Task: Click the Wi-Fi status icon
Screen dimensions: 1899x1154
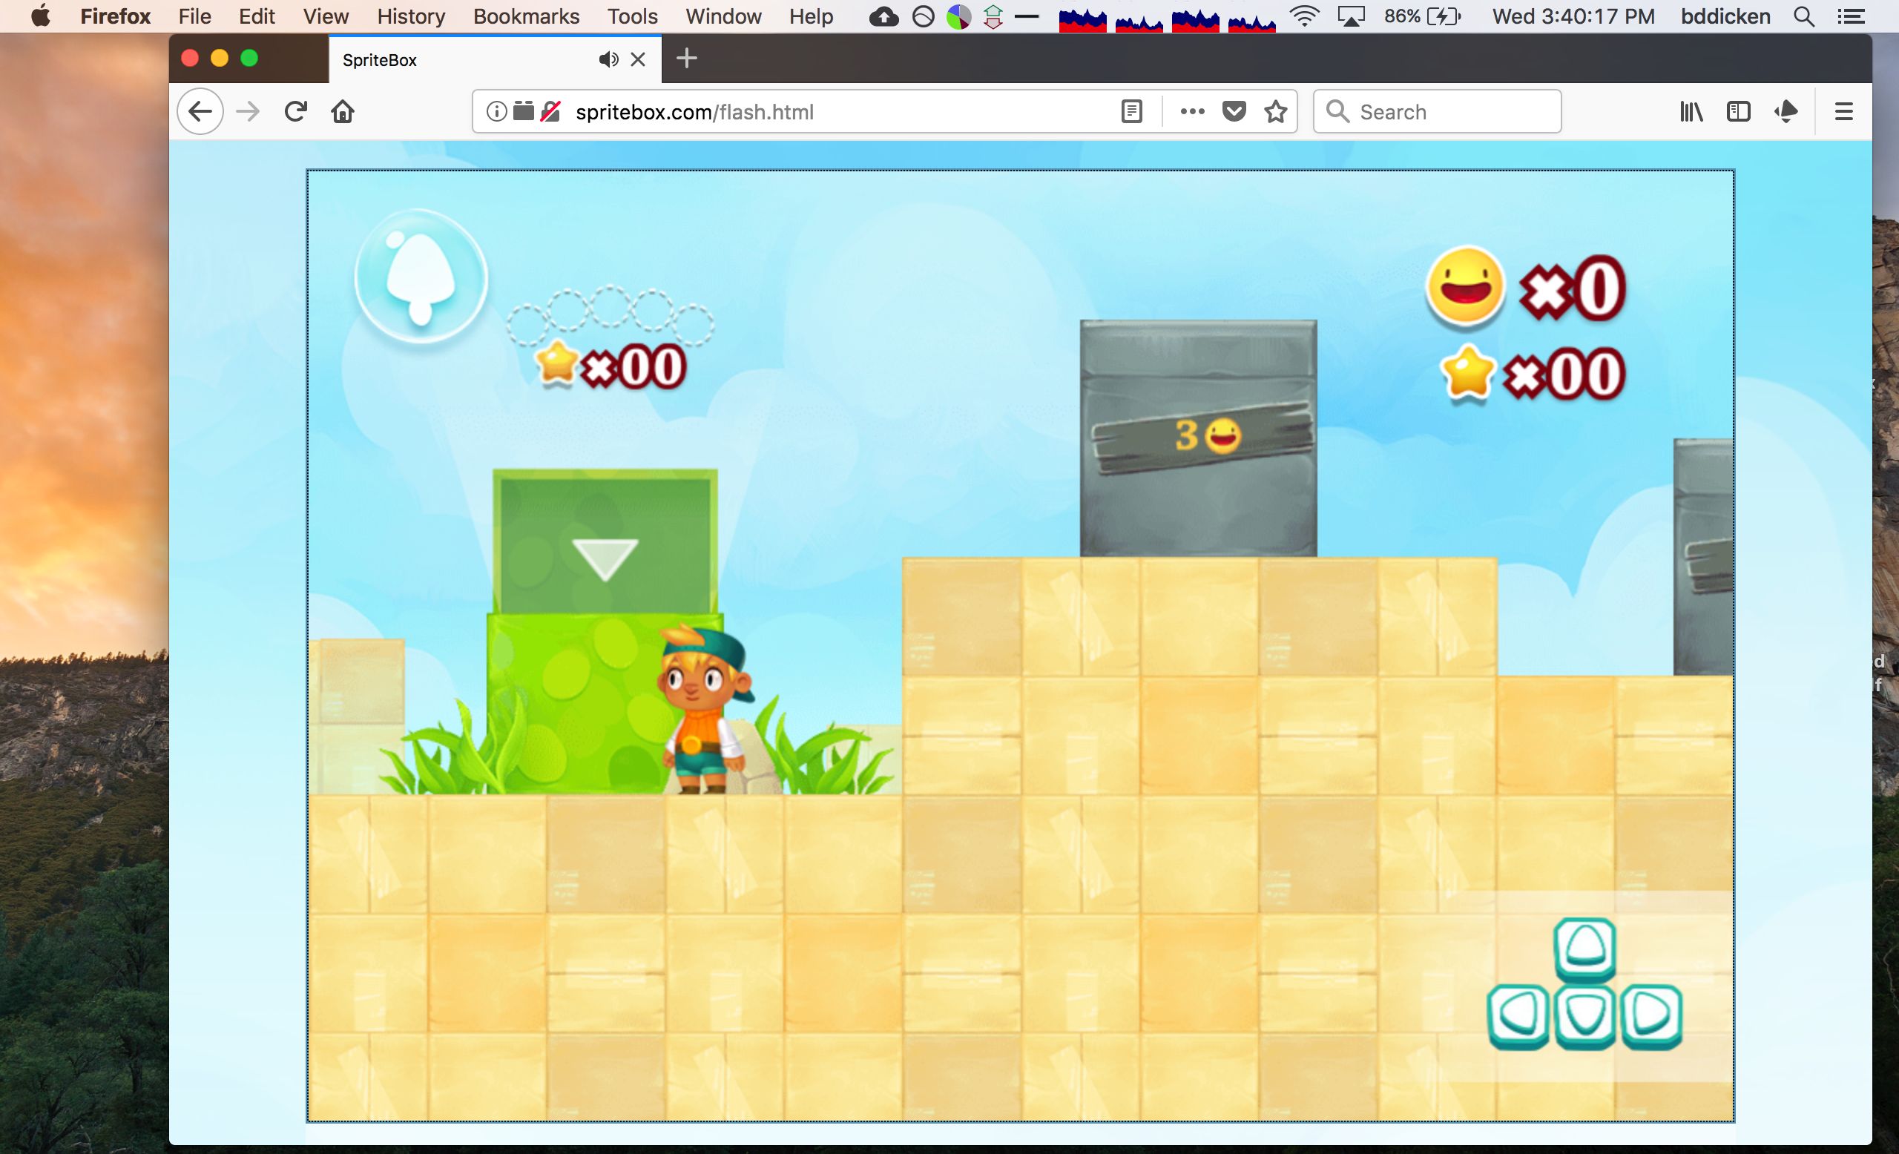Action: [x=1304, y=16]
